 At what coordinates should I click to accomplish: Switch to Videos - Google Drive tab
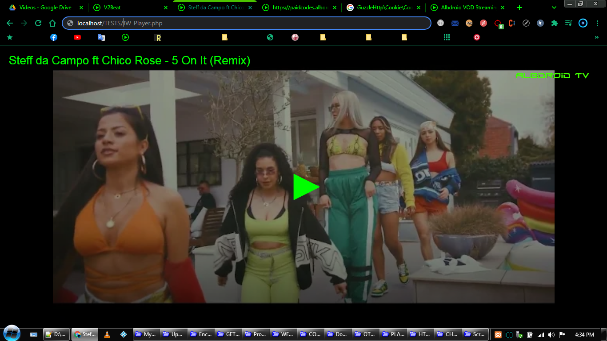tap(45, 8)
